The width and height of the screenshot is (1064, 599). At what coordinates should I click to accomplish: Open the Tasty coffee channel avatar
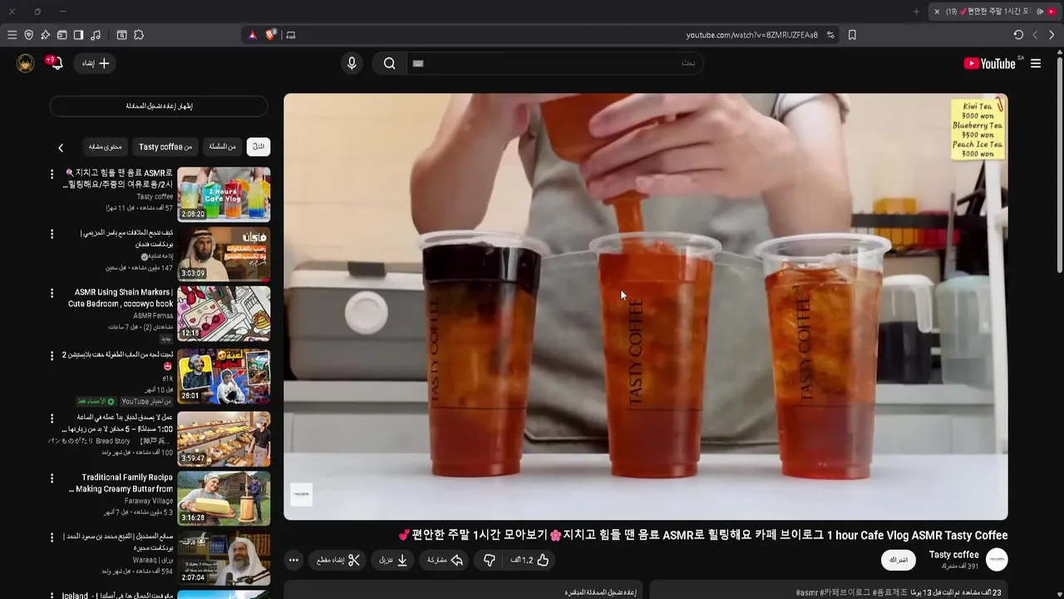tap(997, 560)
